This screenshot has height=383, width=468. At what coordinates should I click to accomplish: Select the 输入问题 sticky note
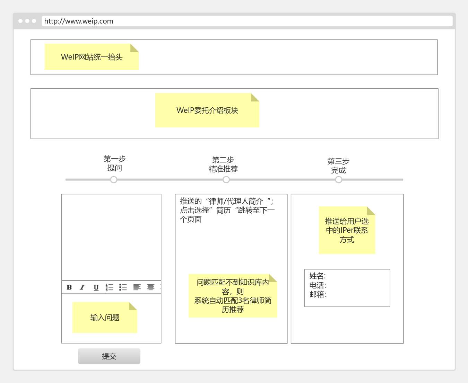click(104, 317)
